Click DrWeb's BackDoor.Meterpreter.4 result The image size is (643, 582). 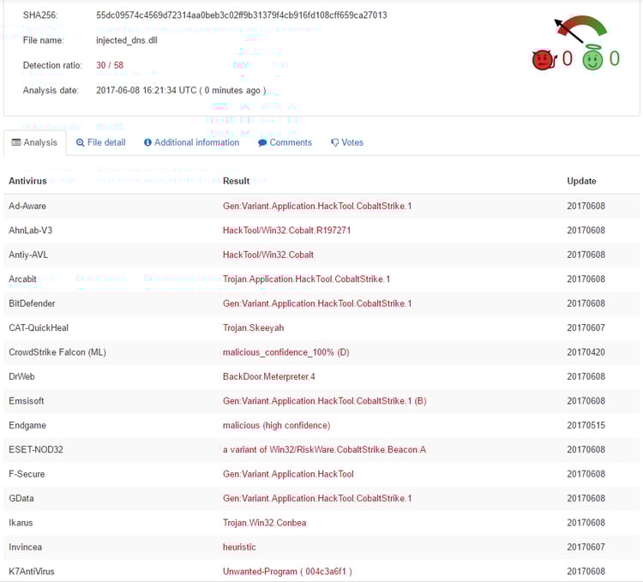pos(268,376)
